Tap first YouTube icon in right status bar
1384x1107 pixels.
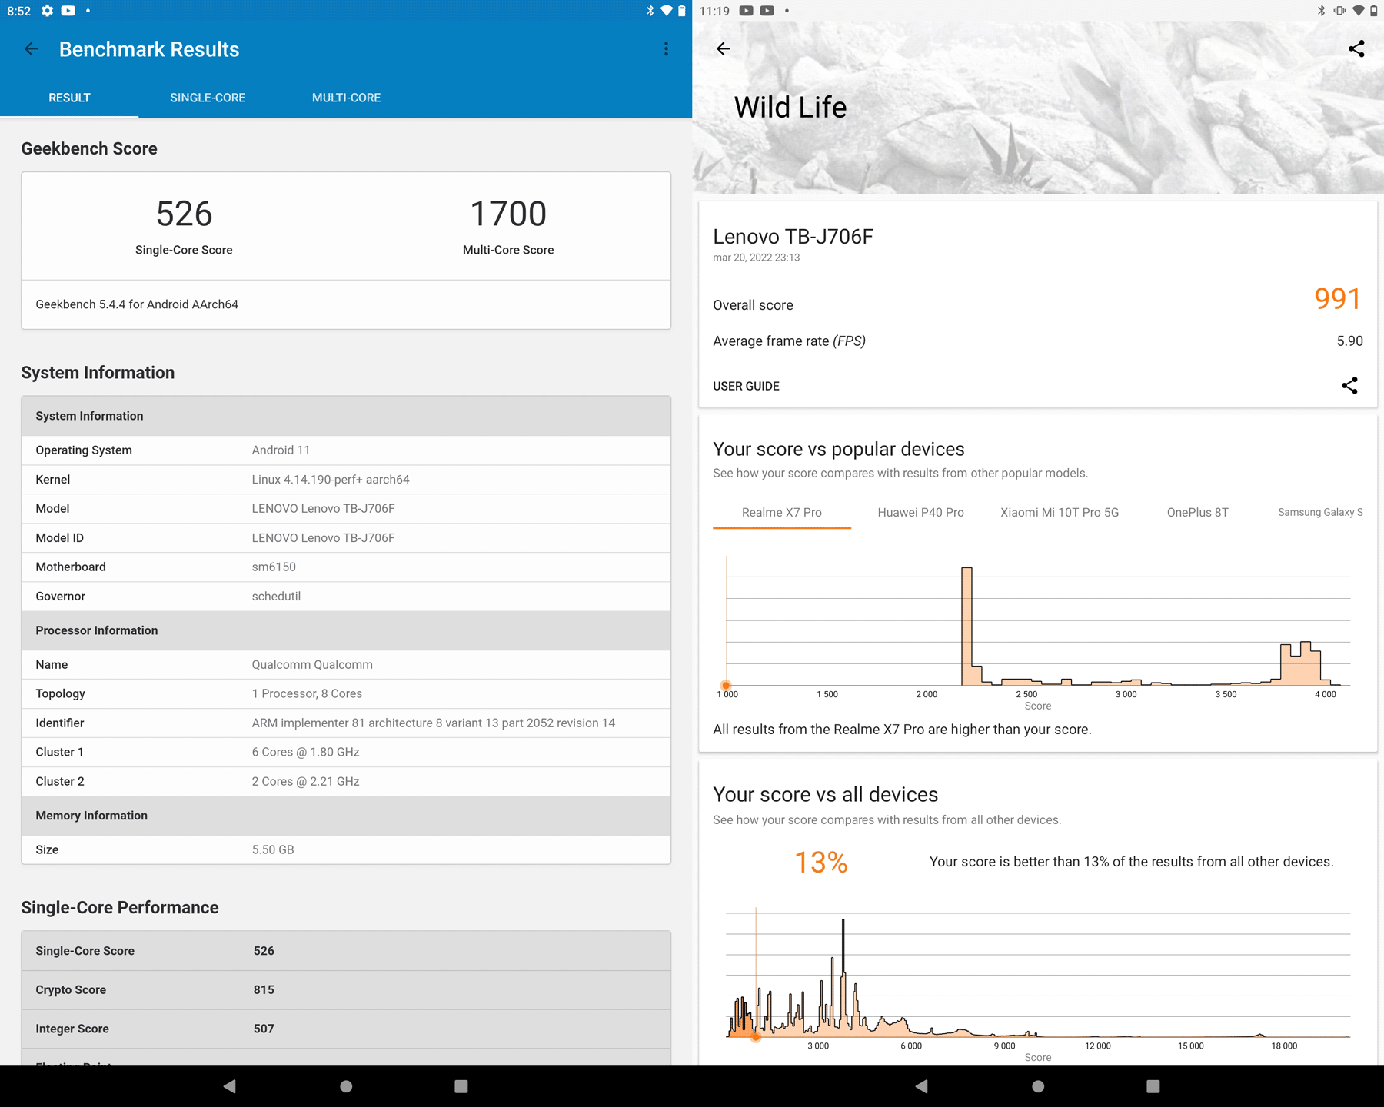pos(746,11)
